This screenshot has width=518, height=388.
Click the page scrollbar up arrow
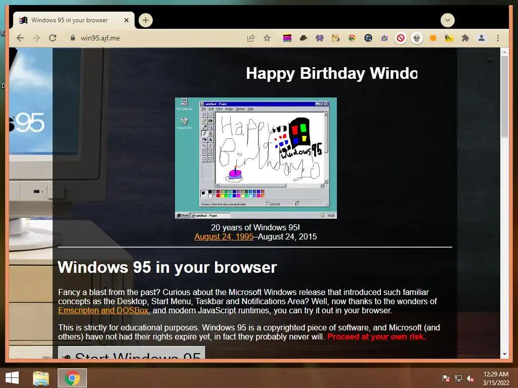(x=504, y=52)
